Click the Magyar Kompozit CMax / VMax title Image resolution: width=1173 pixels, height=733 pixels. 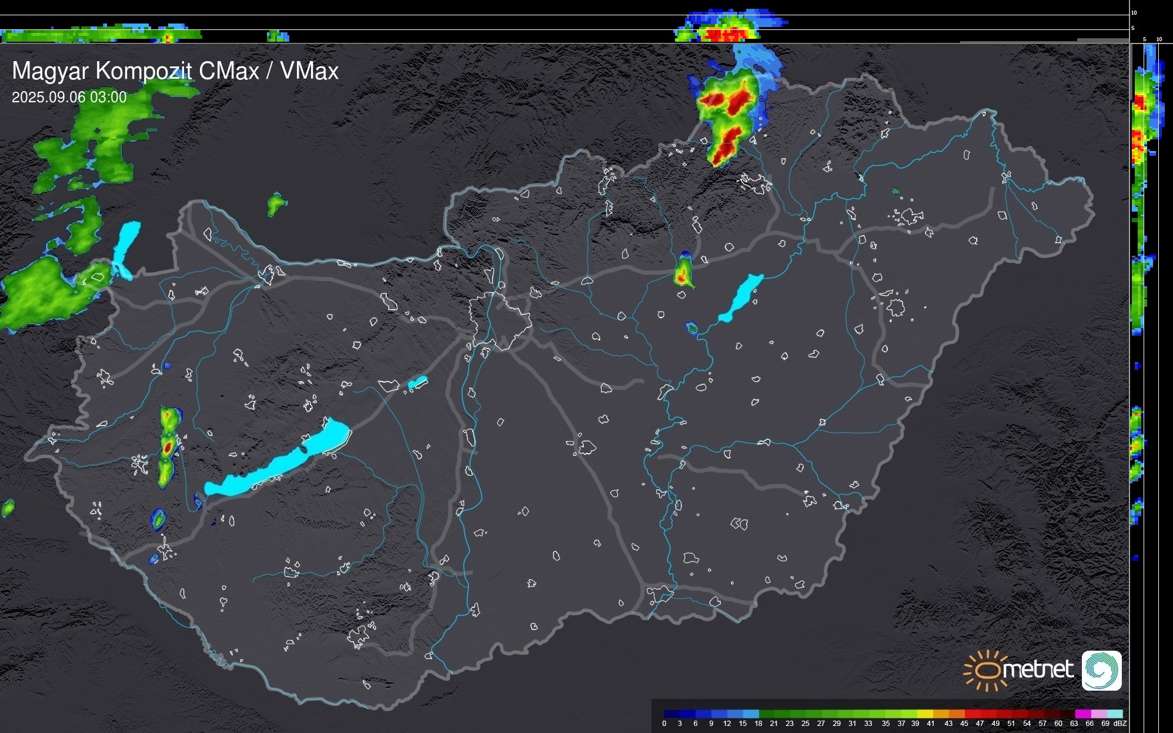[175, 71]
